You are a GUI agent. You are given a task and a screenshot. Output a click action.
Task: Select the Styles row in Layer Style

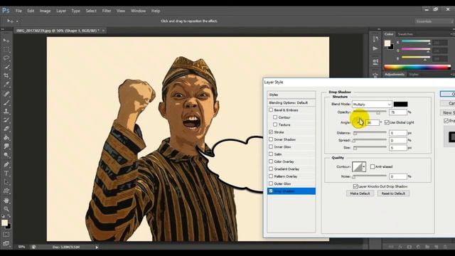tap(291, 95)
